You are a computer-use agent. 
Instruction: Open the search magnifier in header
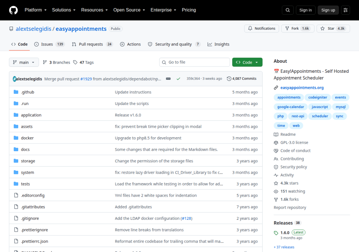tap(287, 10)
